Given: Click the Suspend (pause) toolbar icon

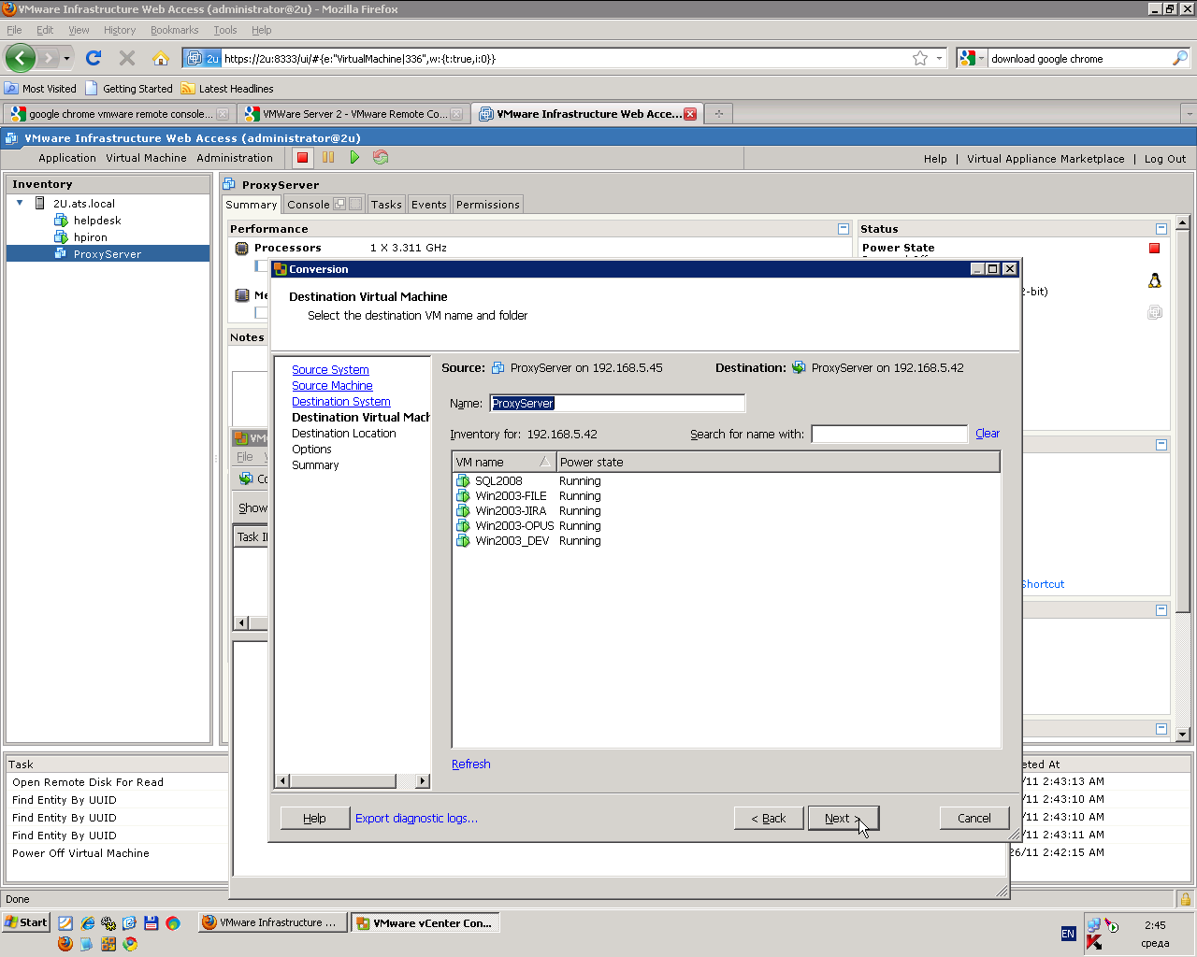Looking at the screenshot, I should [x=328, y=158].
